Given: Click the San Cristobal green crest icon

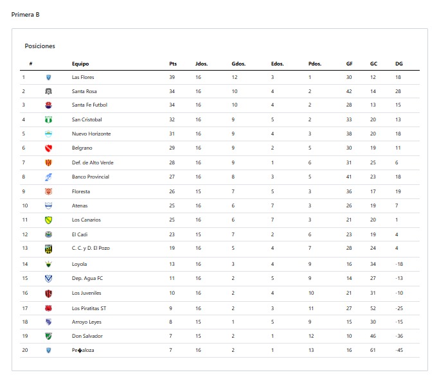Looking at the screenshot, I should 48,119.
